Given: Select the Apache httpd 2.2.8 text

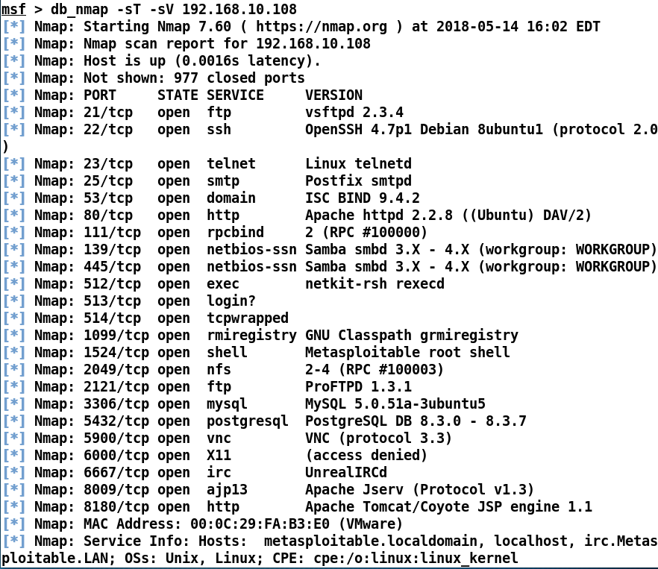Looking at the screenshot, I should click(378, 216).
